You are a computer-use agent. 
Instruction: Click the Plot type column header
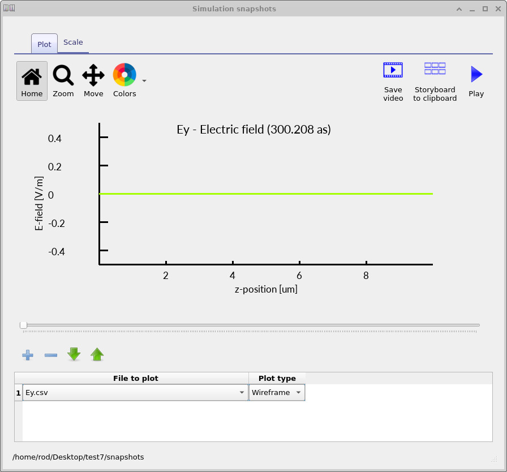click(277, 378)
